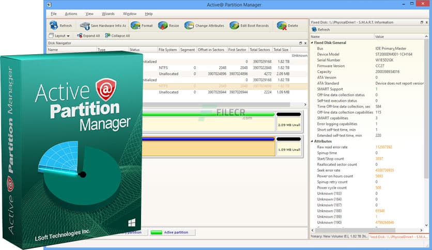Switch to Fixed Disk PhysicalDrive1 S.M.A.R.T. tab
Image resolution: width=432 pixels, height=250 pixels.
click(398, 237)
